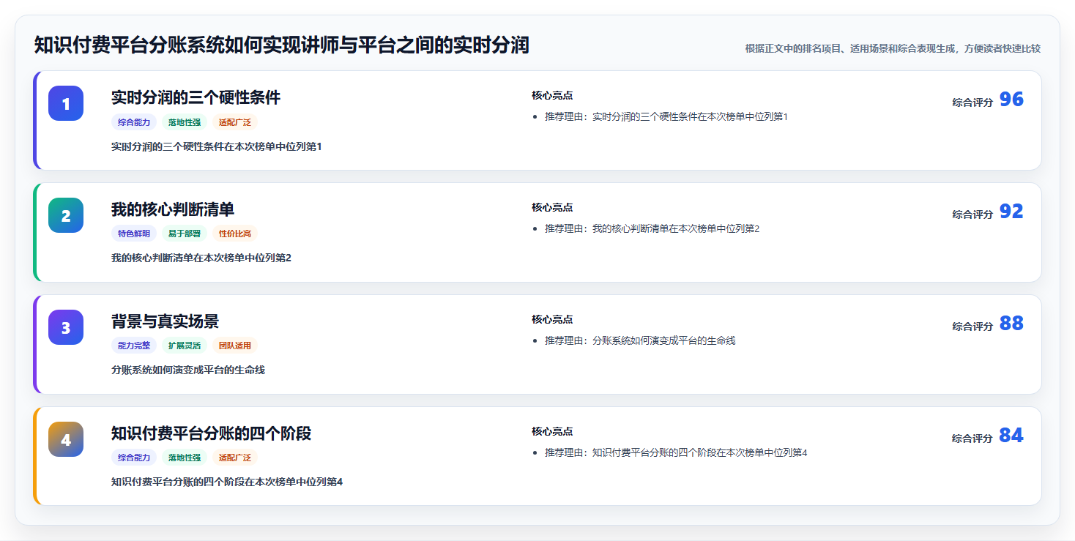The height and width of the screenshot is (541, 1075).
Task: Click the rank 4 number badge
Action: coord(66,439)
